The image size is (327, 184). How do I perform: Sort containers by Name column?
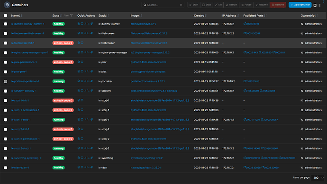[17, 16]
